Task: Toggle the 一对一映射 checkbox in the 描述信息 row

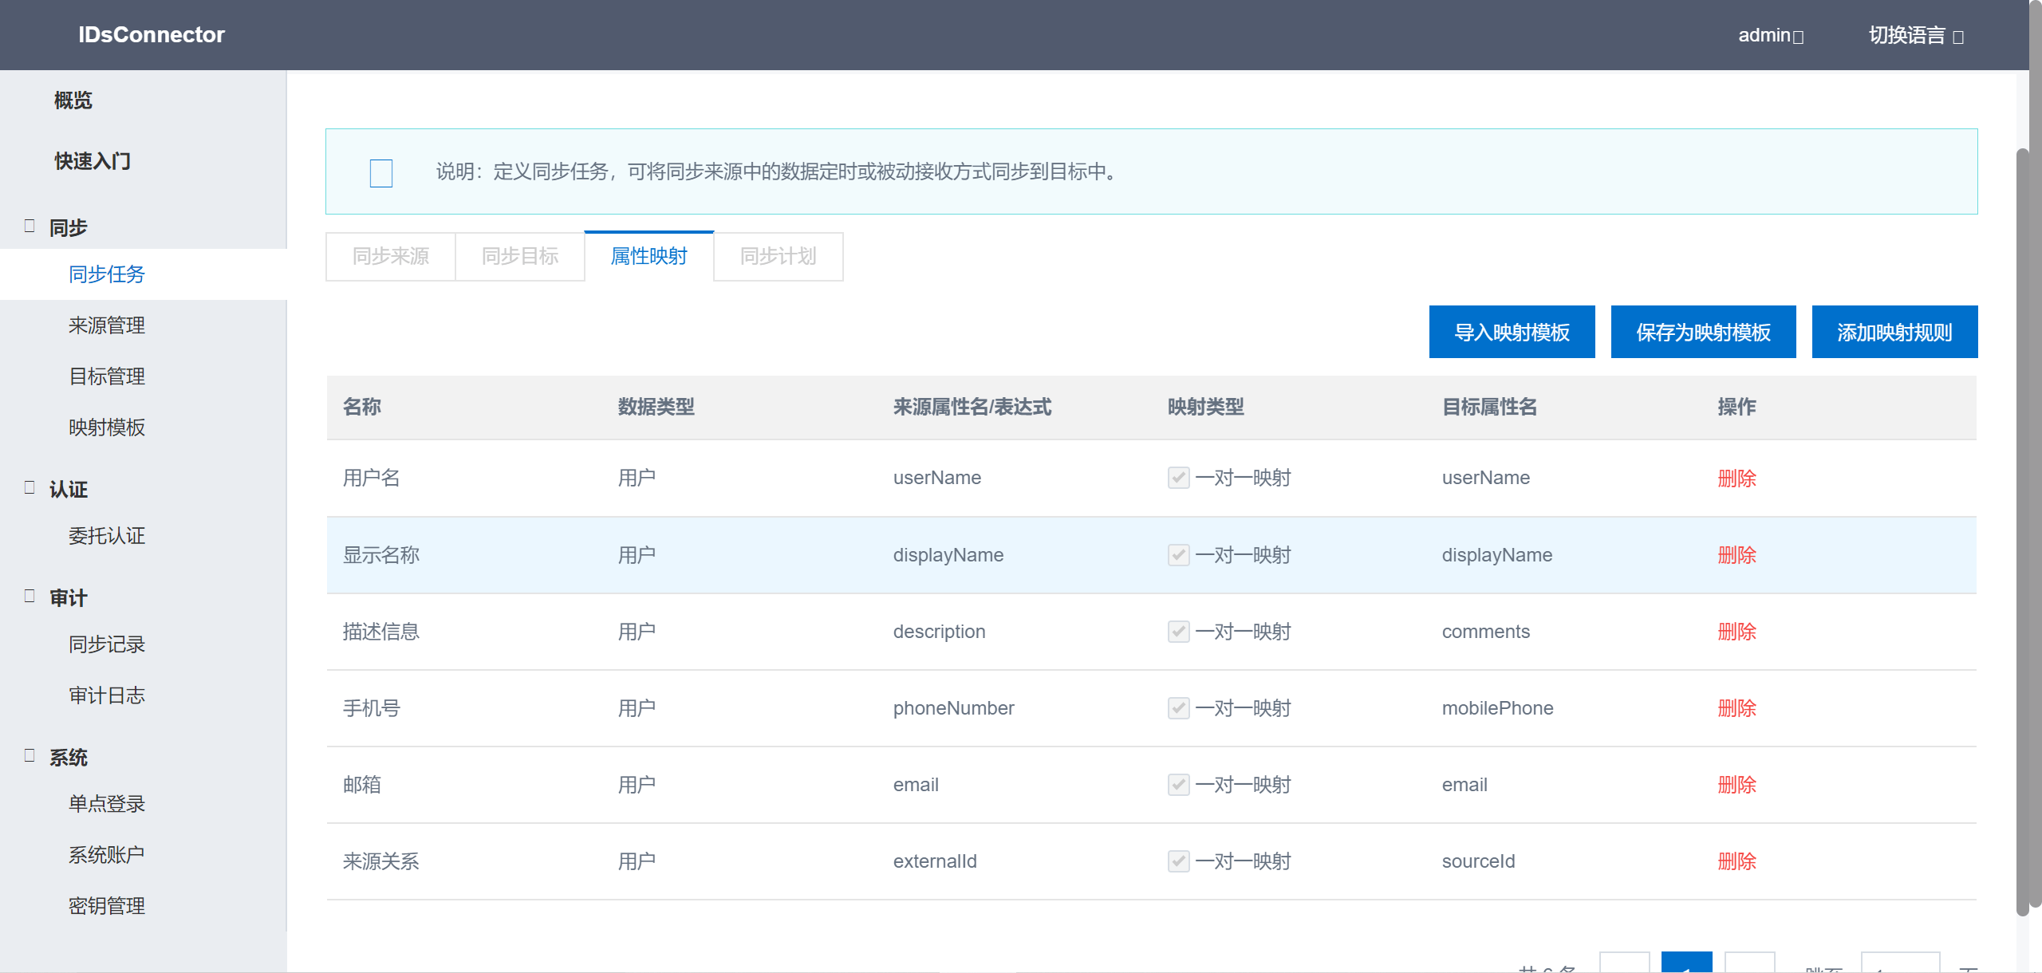Action: (1178, 632)
